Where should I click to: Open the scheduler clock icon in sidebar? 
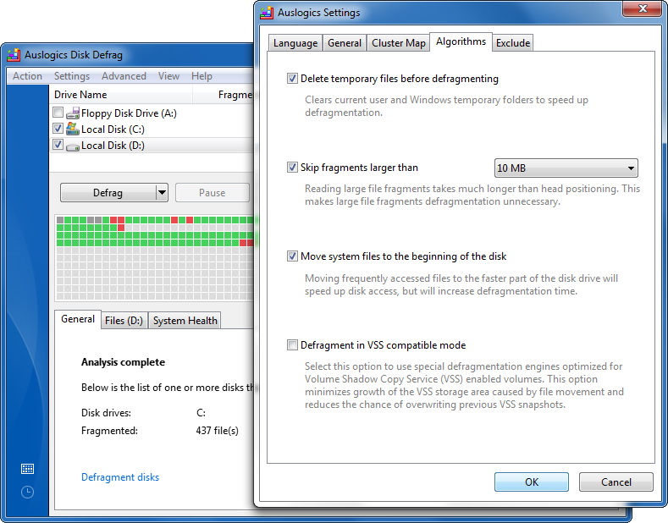click(x=27, y=493)
